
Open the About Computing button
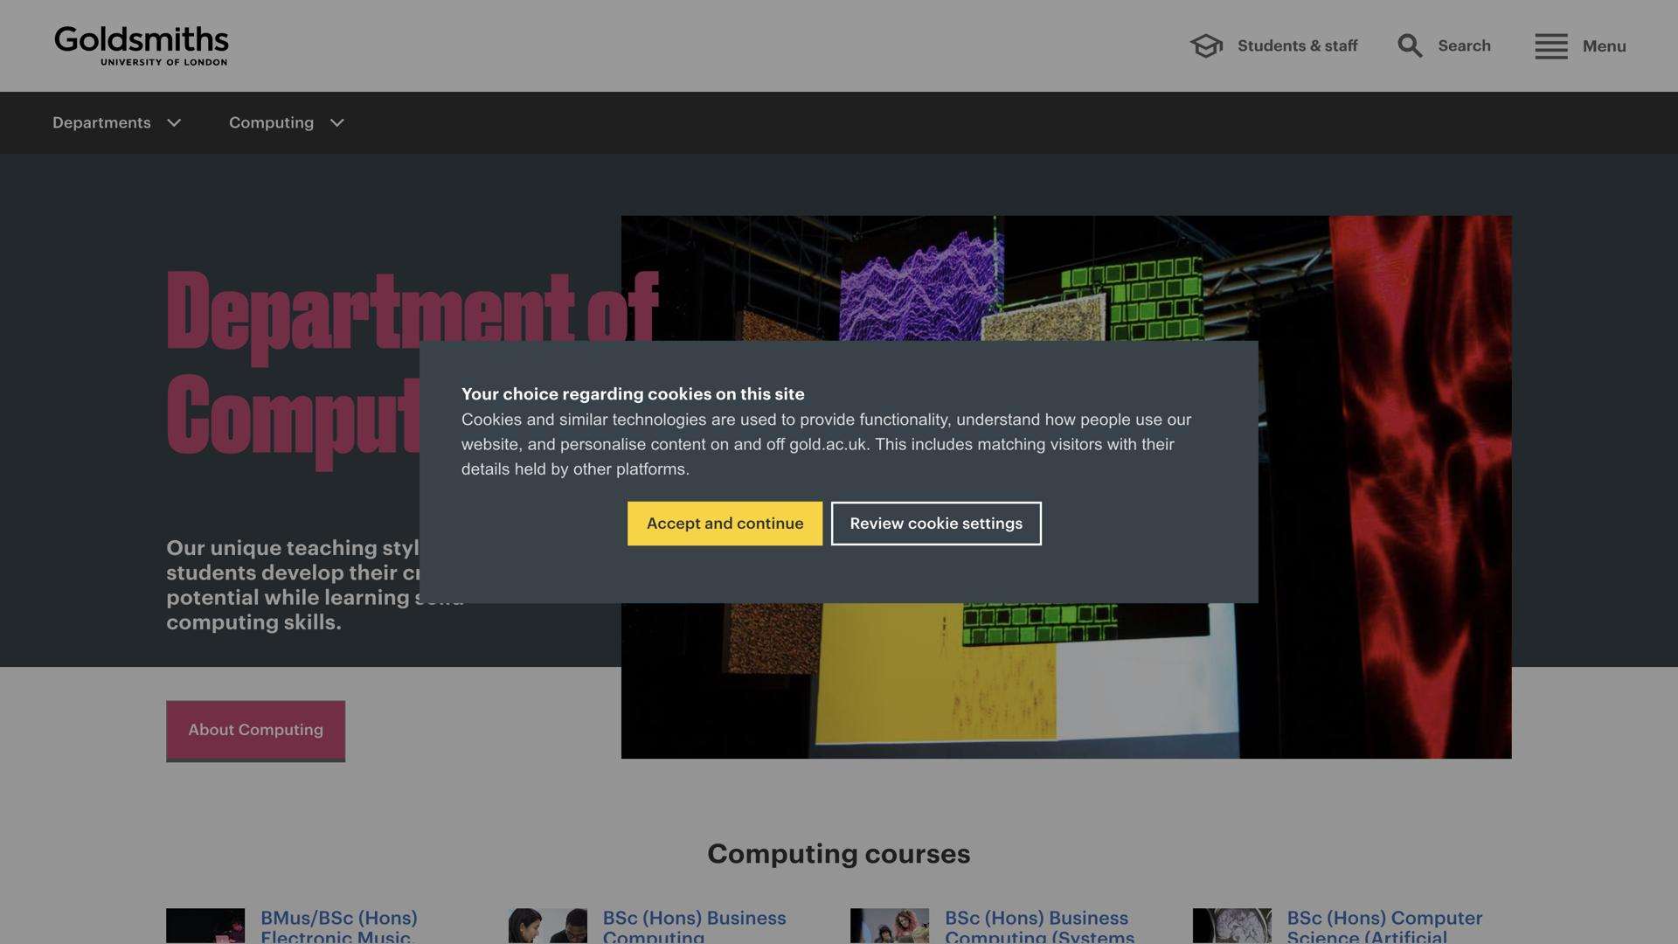255,731
